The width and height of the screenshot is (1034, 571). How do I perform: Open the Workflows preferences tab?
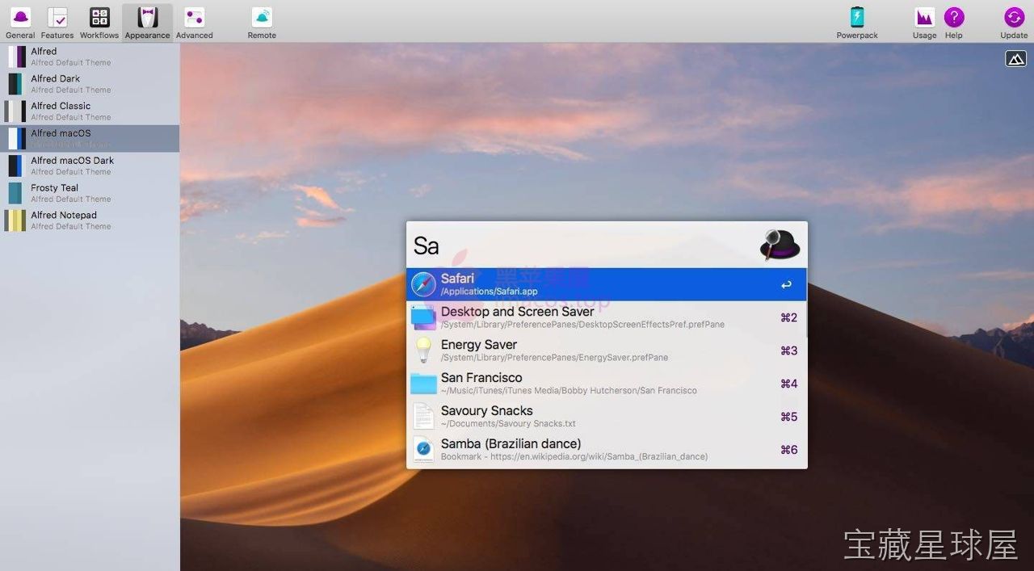tap(99, 22)
